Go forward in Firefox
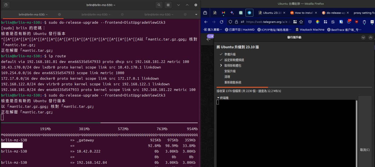Image resolution: width=375 pixels, height=167 pixels. pos(214,22)
